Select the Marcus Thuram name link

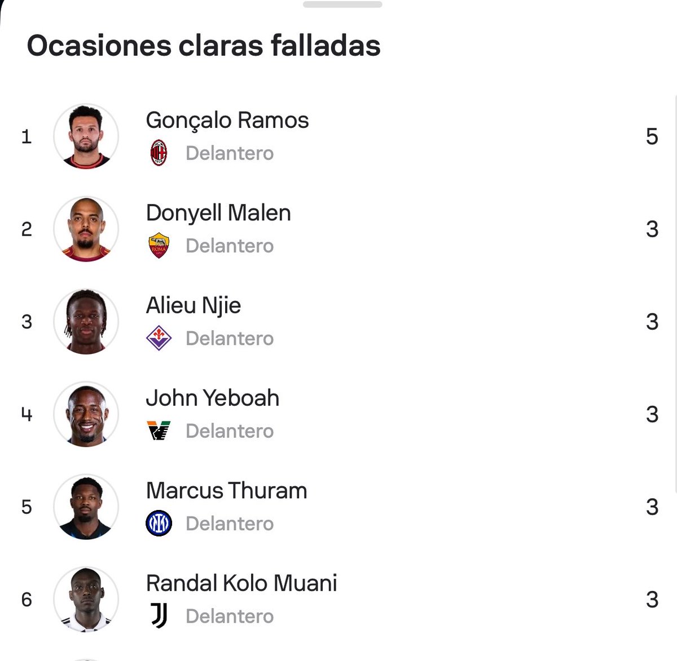point(227,491)
